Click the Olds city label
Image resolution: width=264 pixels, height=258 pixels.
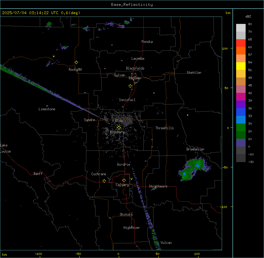point(119,121)
